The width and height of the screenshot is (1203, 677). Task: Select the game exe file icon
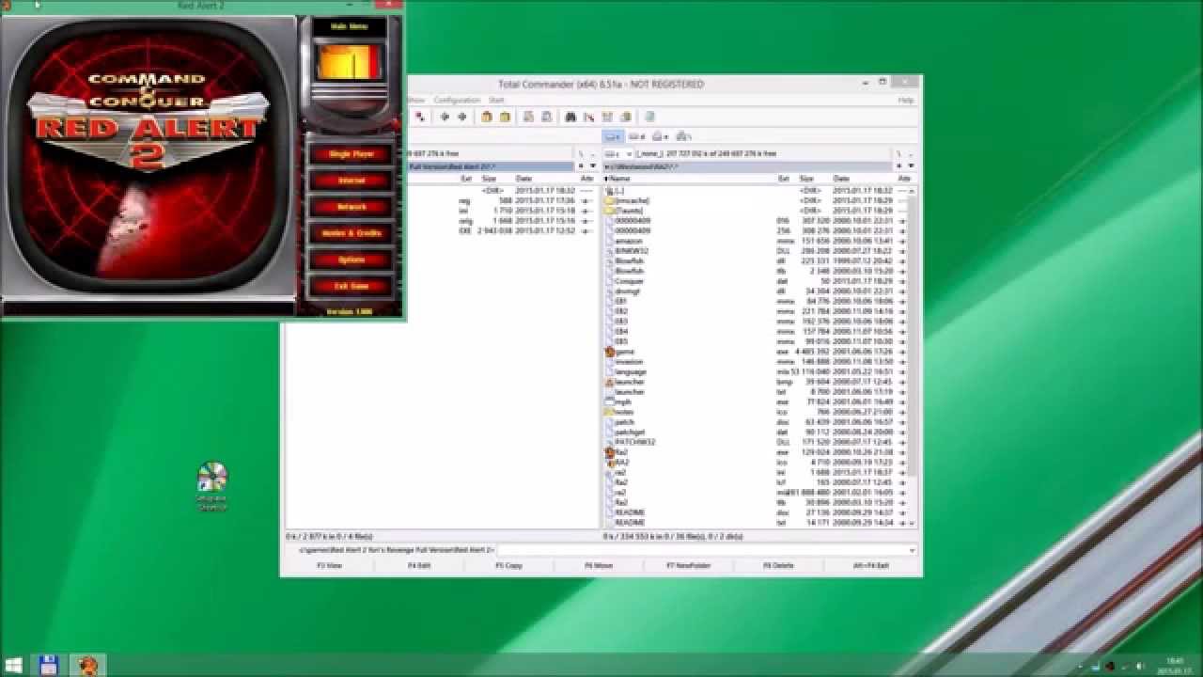click(x=610, y=352)
